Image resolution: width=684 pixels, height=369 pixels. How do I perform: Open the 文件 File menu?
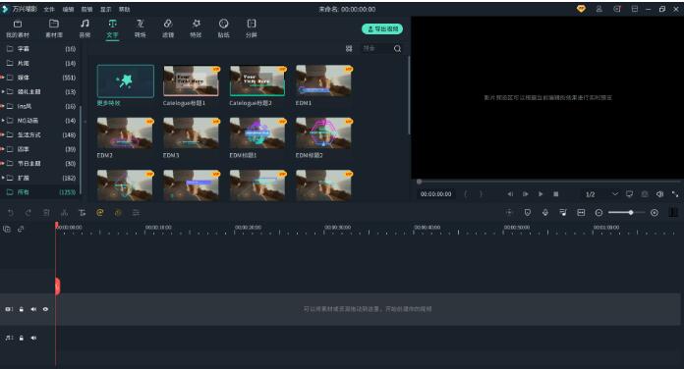(49, 9)
